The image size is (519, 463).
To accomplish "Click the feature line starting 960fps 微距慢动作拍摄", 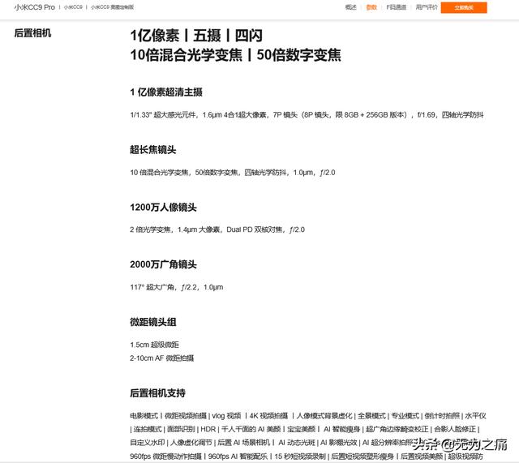I will click(x=307, y=456).
